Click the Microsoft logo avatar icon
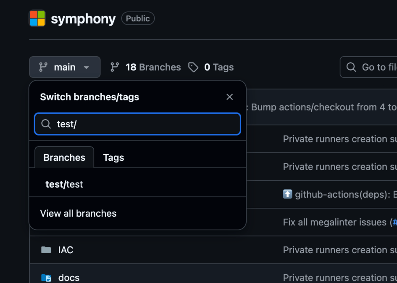This screenshot has height=283, width=397. 37,18
